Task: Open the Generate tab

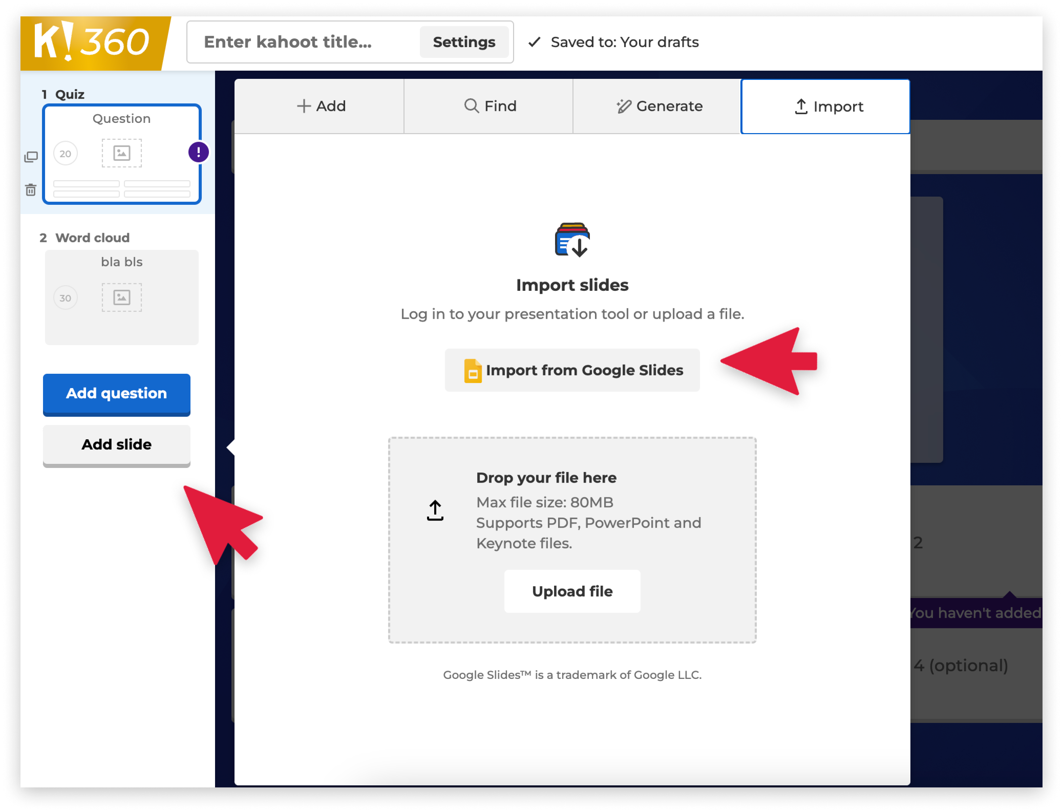Action: pos(657,106)
